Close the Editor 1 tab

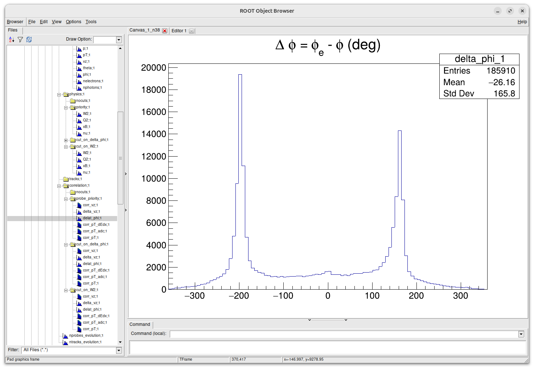(192, 31)
